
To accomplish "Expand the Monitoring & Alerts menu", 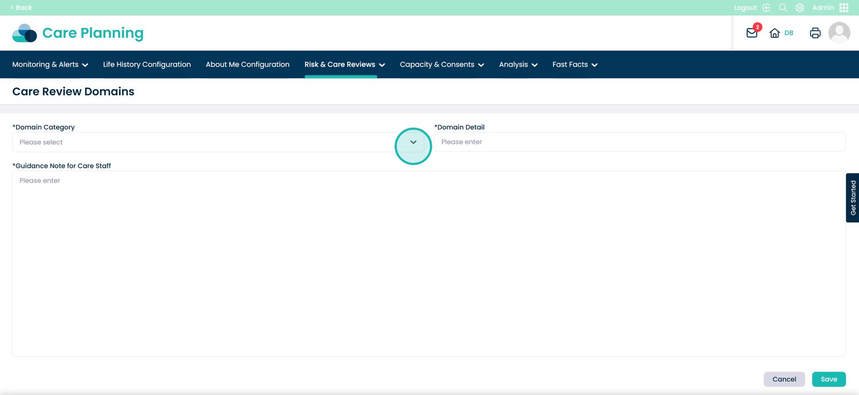I will [50, 64].
